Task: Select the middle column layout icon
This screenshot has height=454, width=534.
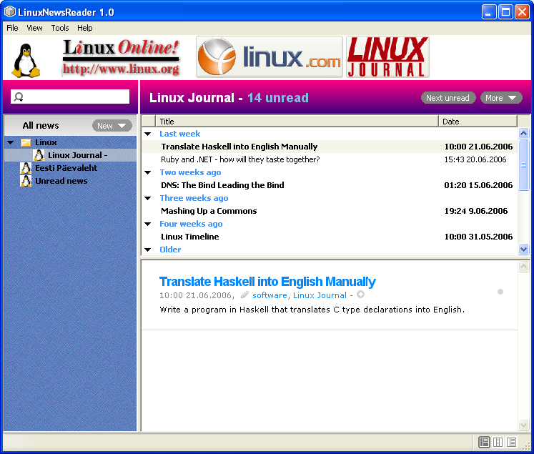Action: pos(498,443)
